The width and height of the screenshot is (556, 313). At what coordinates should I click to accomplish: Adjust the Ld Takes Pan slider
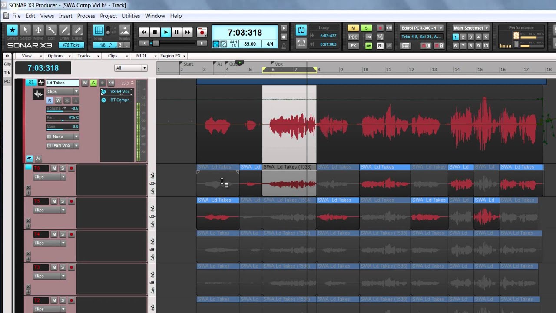[x=63, y=118]
